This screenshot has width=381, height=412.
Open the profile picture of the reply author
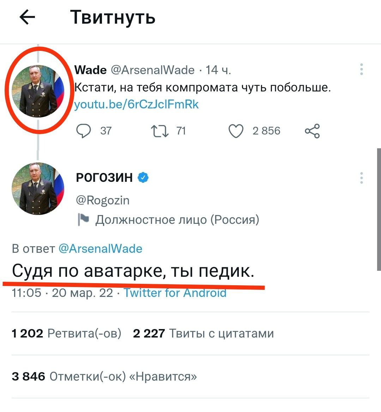tap(38, 189)
